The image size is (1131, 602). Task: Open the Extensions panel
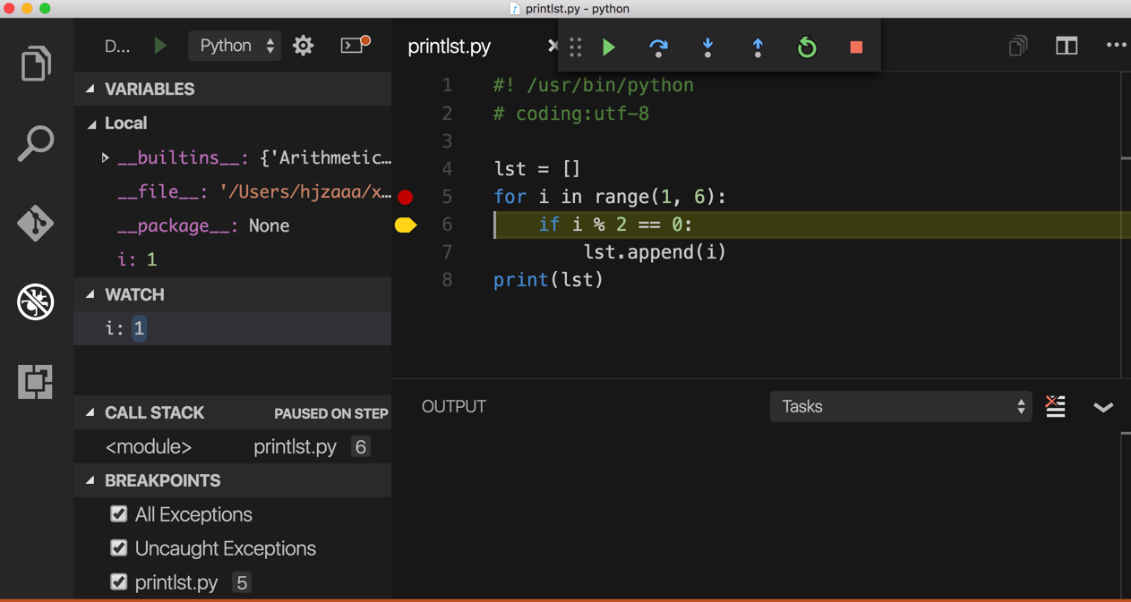(35, 382)
